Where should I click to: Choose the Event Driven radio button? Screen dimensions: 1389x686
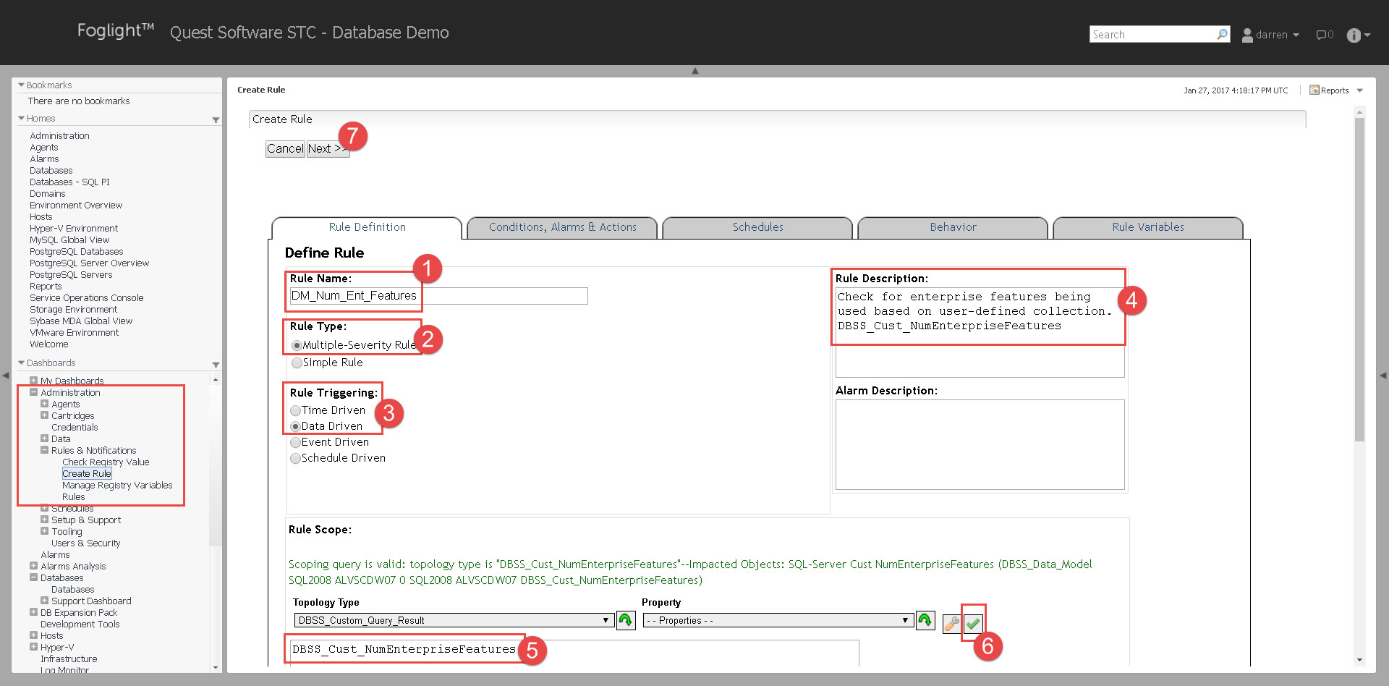[x=295, y=442]
